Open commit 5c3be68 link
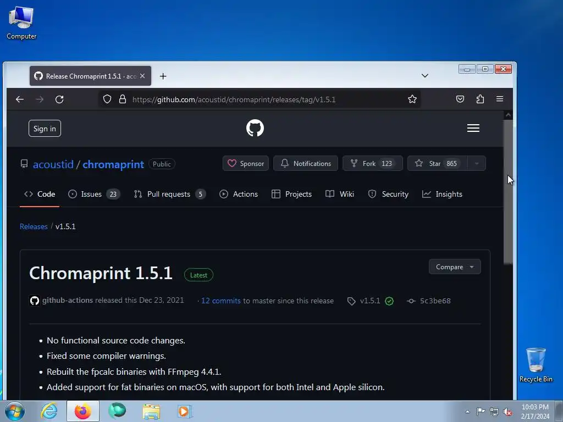 tap(435, 301)
